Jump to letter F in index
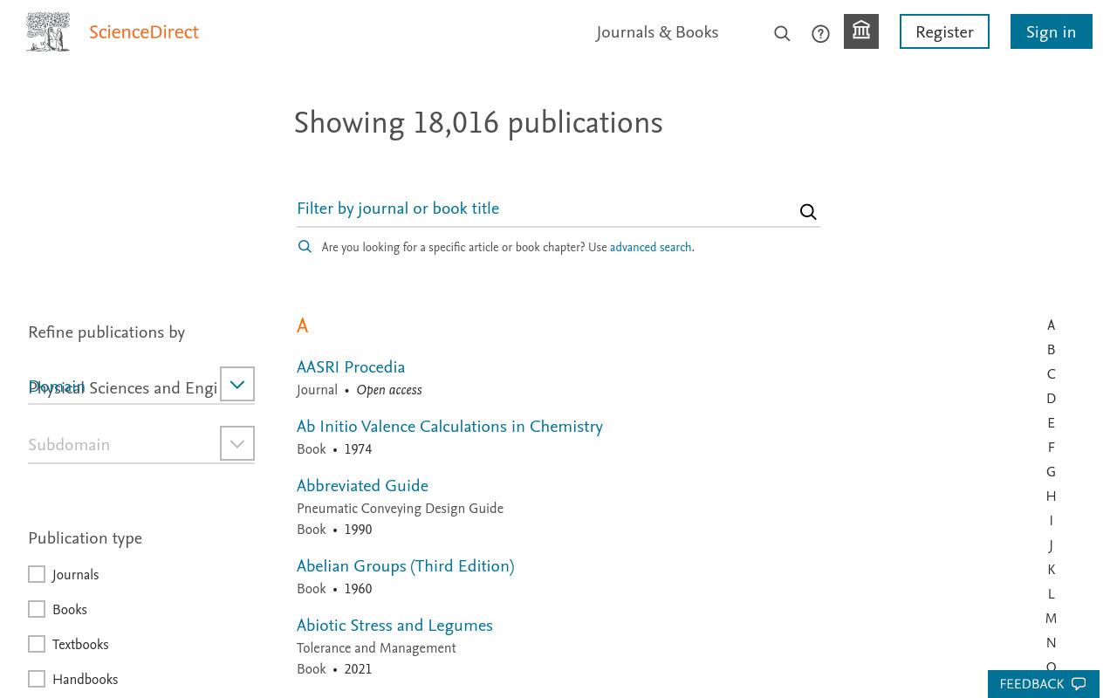The image size is (1117, 698). pos(1051,448)
